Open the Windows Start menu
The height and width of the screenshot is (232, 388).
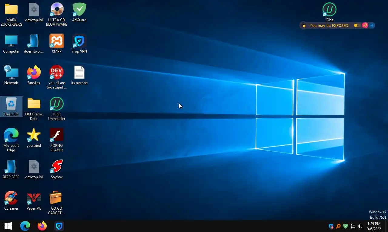8,226
